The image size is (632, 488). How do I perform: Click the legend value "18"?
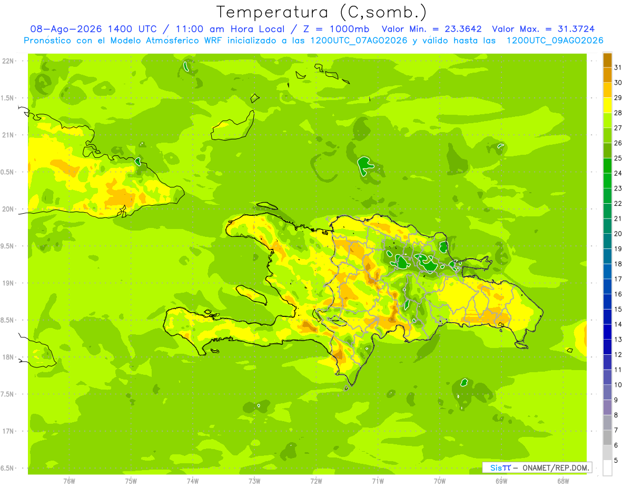(x=618, y=264)
